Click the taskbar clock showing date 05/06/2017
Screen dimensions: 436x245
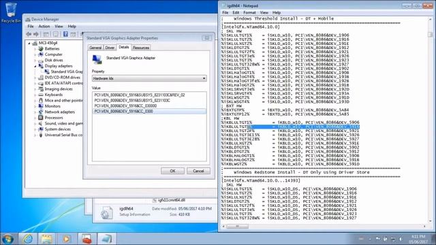(x=418, y=239)
